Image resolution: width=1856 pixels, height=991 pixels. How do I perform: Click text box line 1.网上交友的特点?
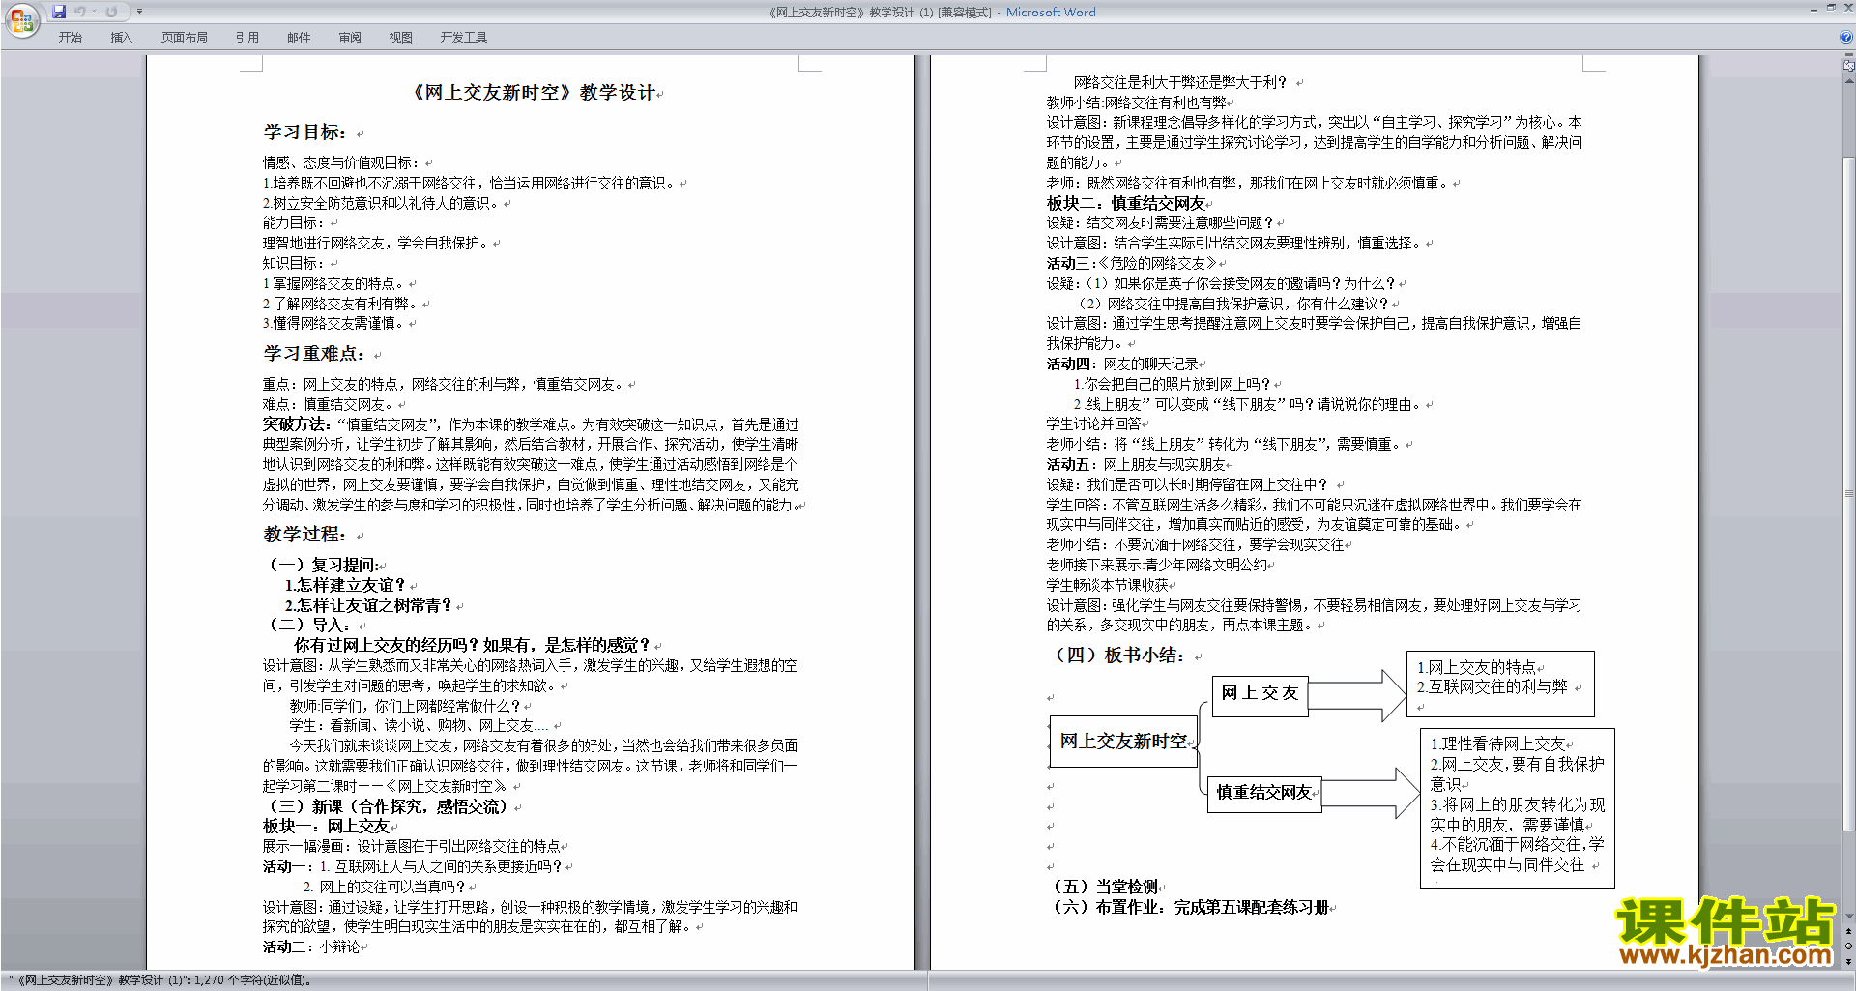[1477, 667]
